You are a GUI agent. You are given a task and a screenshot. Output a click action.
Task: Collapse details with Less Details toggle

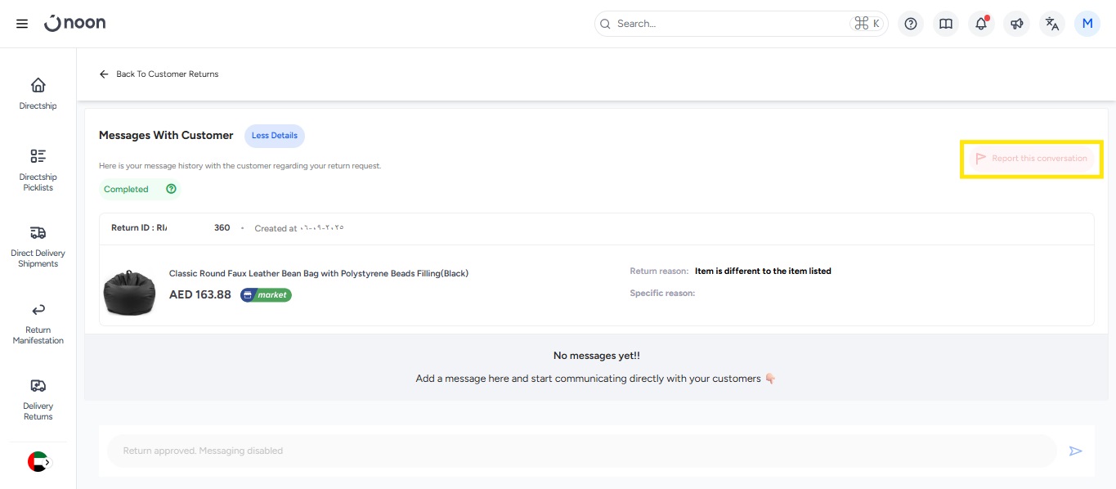pyautogui.click(x=275, y=136)
